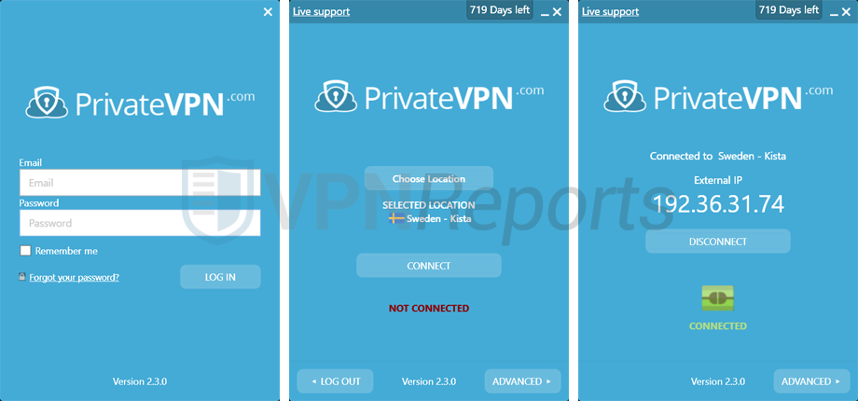Click the PrivateVPN shield logo on login panel
This screenshot has height=401, width=858.
47,102
